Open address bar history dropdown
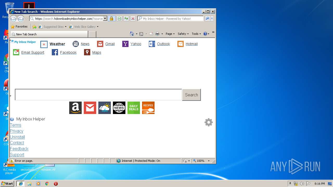The image size is (333, 187). pos(105,18)
